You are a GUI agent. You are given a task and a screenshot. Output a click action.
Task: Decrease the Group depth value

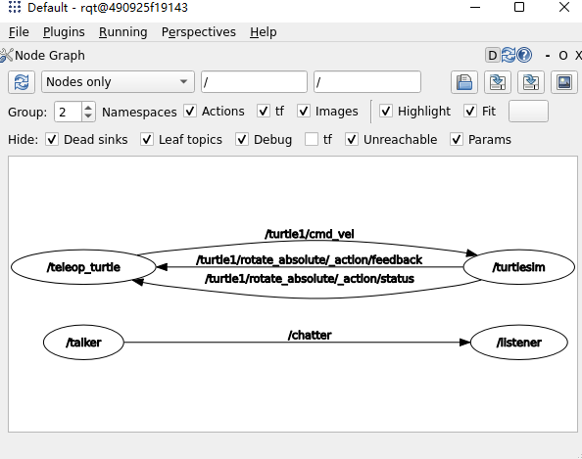[88, 116]
